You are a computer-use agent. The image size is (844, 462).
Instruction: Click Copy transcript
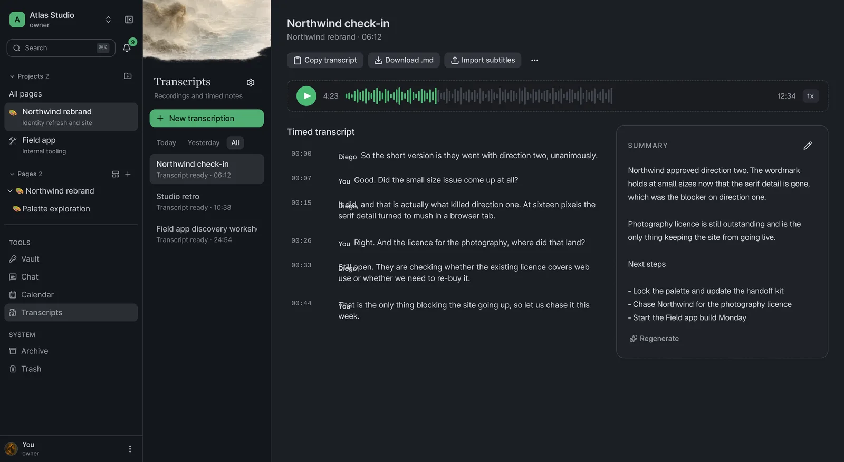click(325, 60)
